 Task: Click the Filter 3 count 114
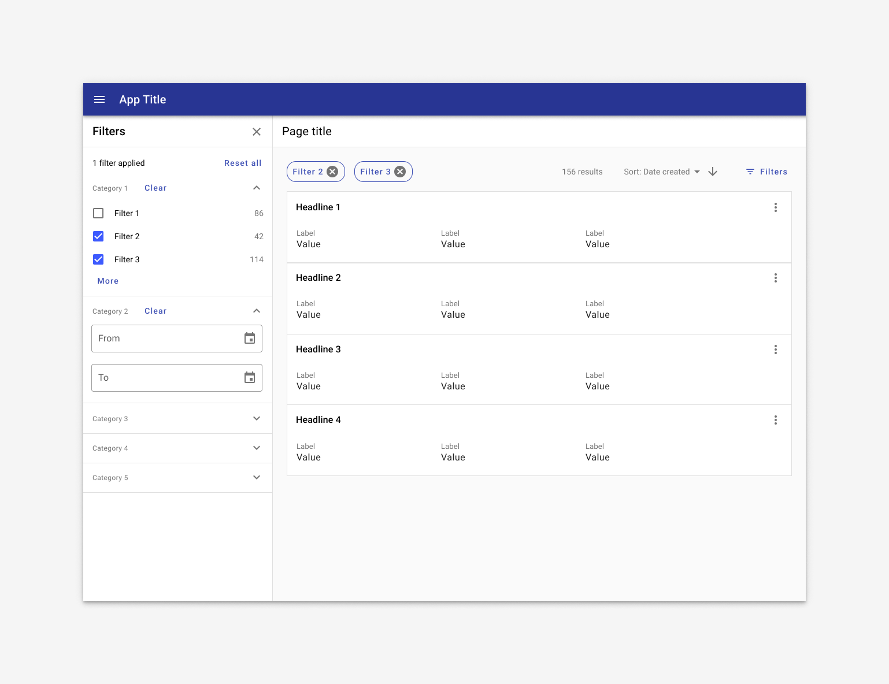[x=257, y=259]
